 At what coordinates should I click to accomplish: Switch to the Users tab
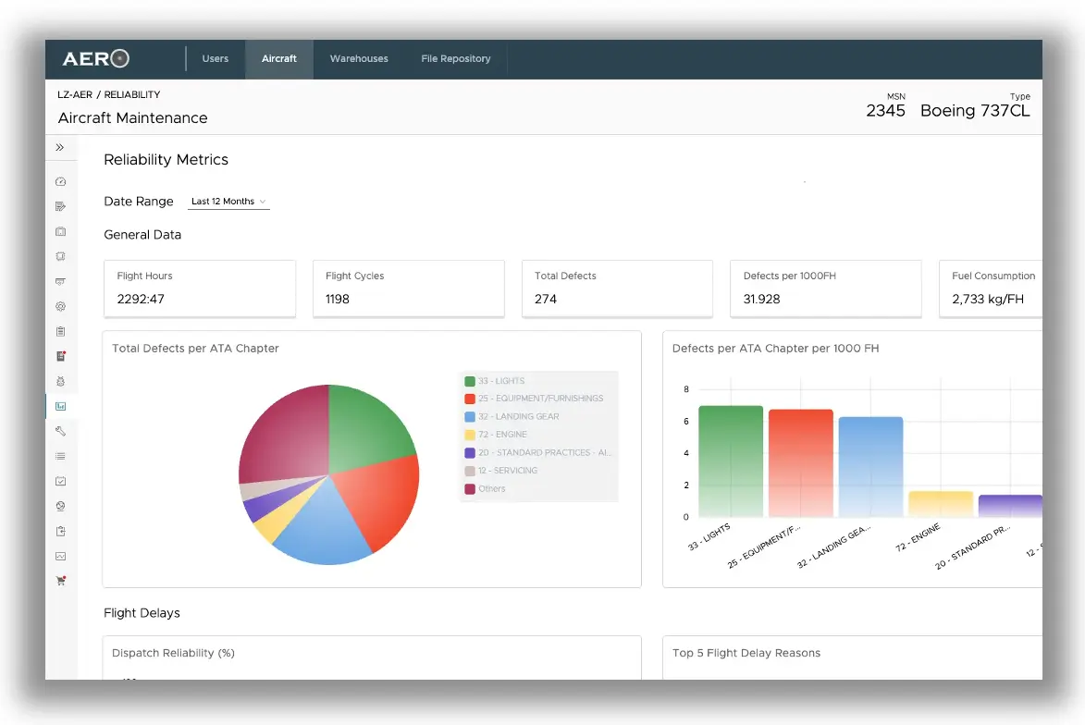point(216,59)
